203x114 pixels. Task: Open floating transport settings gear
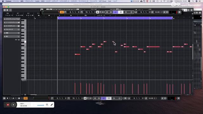coord(179,12)
